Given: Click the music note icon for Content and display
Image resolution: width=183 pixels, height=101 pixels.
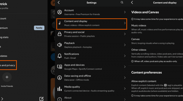Looking at the screenshot, I should 59,23.
